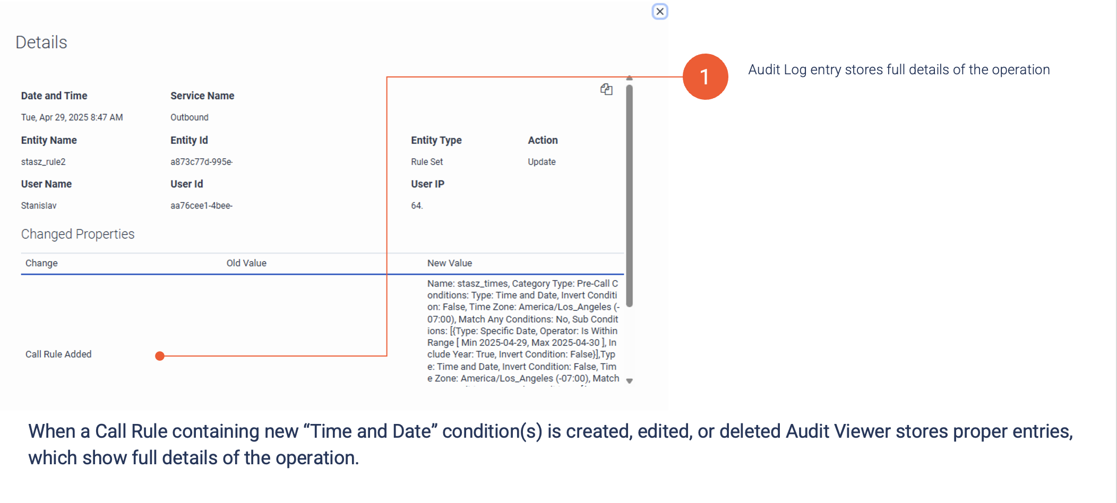
Task: Click the Rule Set entity type value
Action: coord(427,162)
